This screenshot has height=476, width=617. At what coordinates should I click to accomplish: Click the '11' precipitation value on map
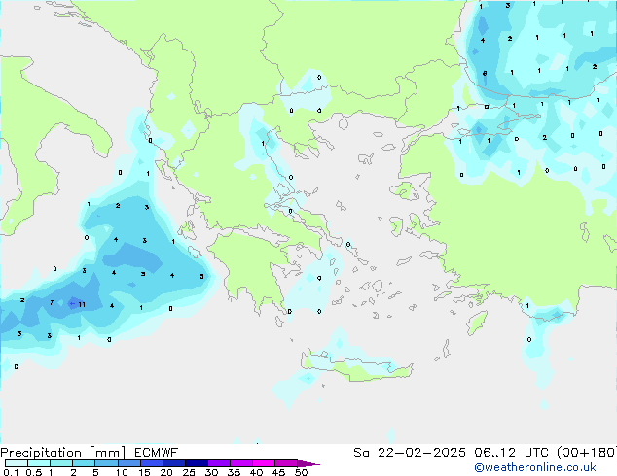[82, 304]
